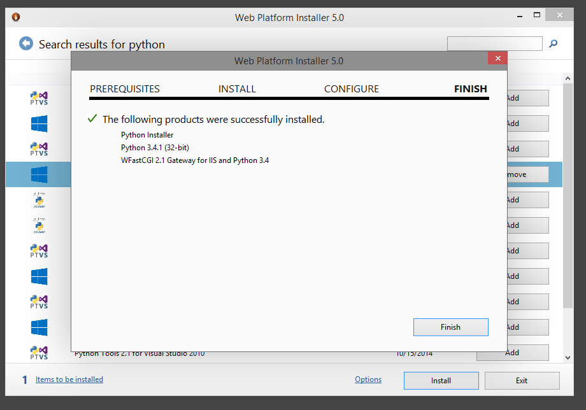Click the scrollbar down arrow
Screen dimensions: 586x410
(568, 357)
